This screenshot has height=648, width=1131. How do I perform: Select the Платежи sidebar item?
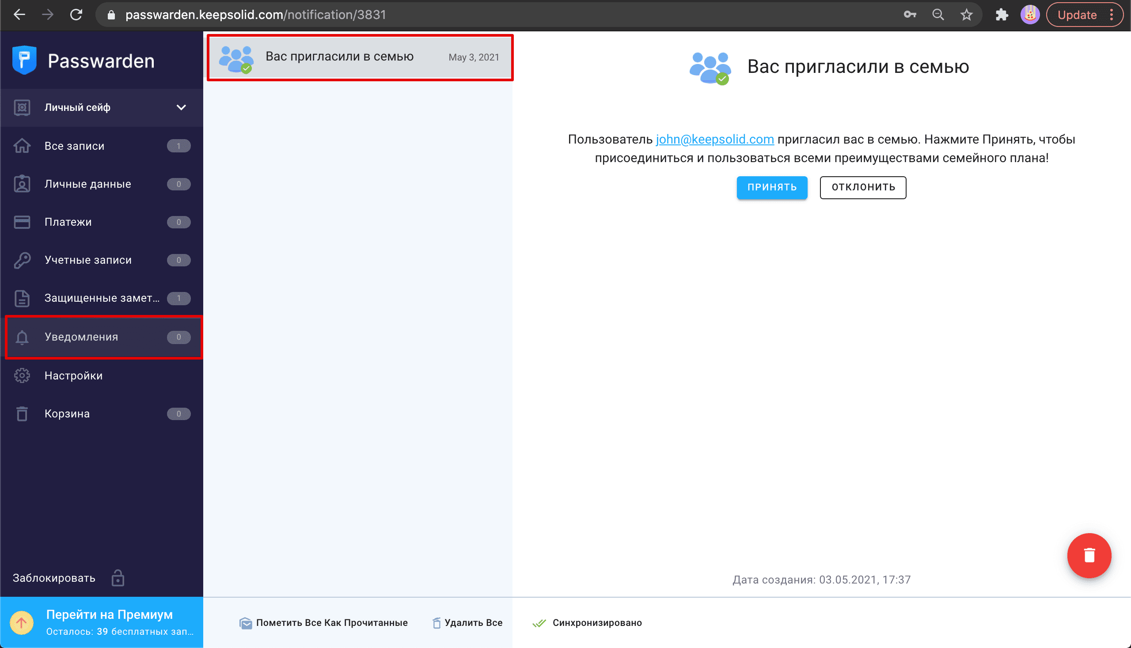(x=68, y=222)
